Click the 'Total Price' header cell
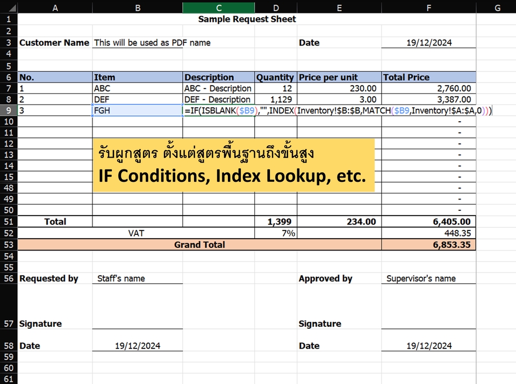Viewport: 516px width, 384px height. (x=429, y=77)
